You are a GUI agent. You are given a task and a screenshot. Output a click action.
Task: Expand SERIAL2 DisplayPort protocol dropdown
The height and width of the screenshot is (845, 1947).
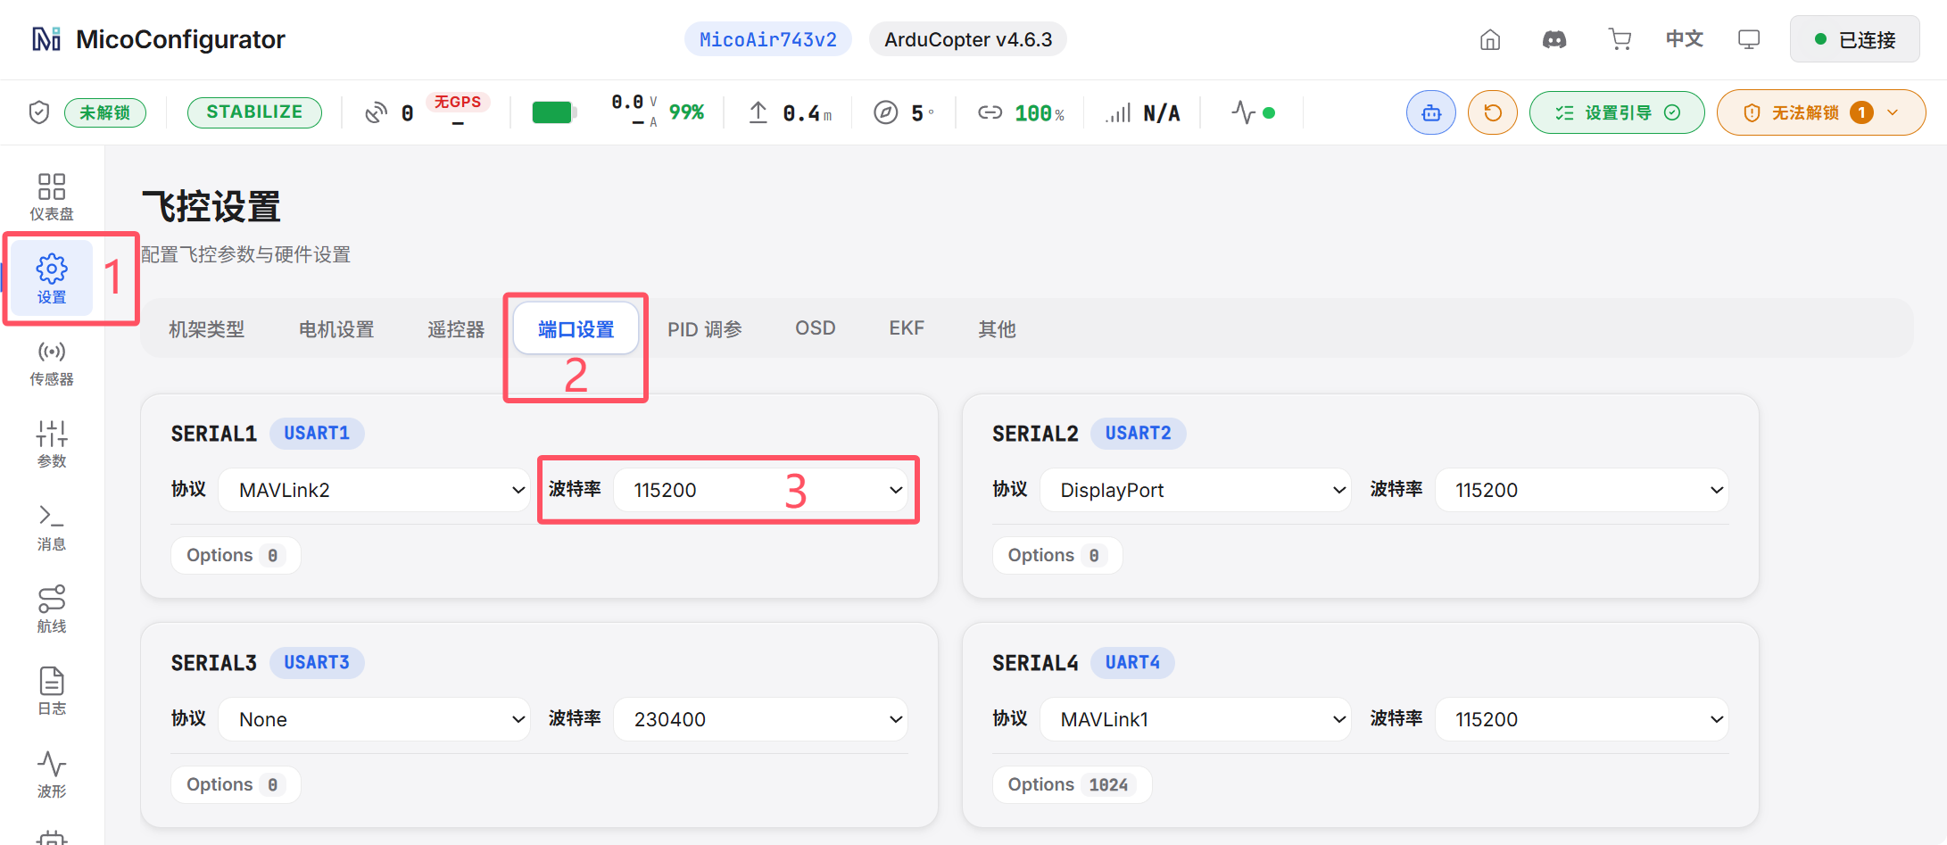(x=1196, y=490)
